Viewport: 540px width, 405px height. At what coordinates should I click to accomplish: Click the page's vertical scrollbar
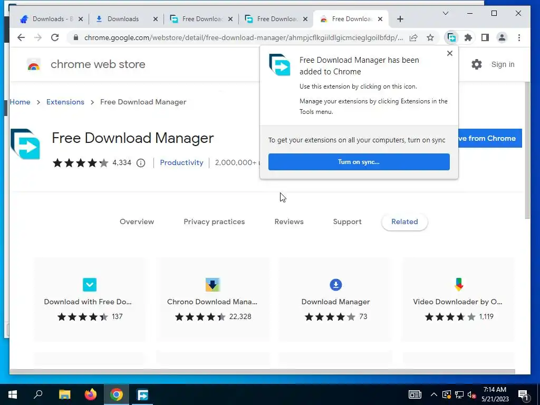click(x=527, y=150)
